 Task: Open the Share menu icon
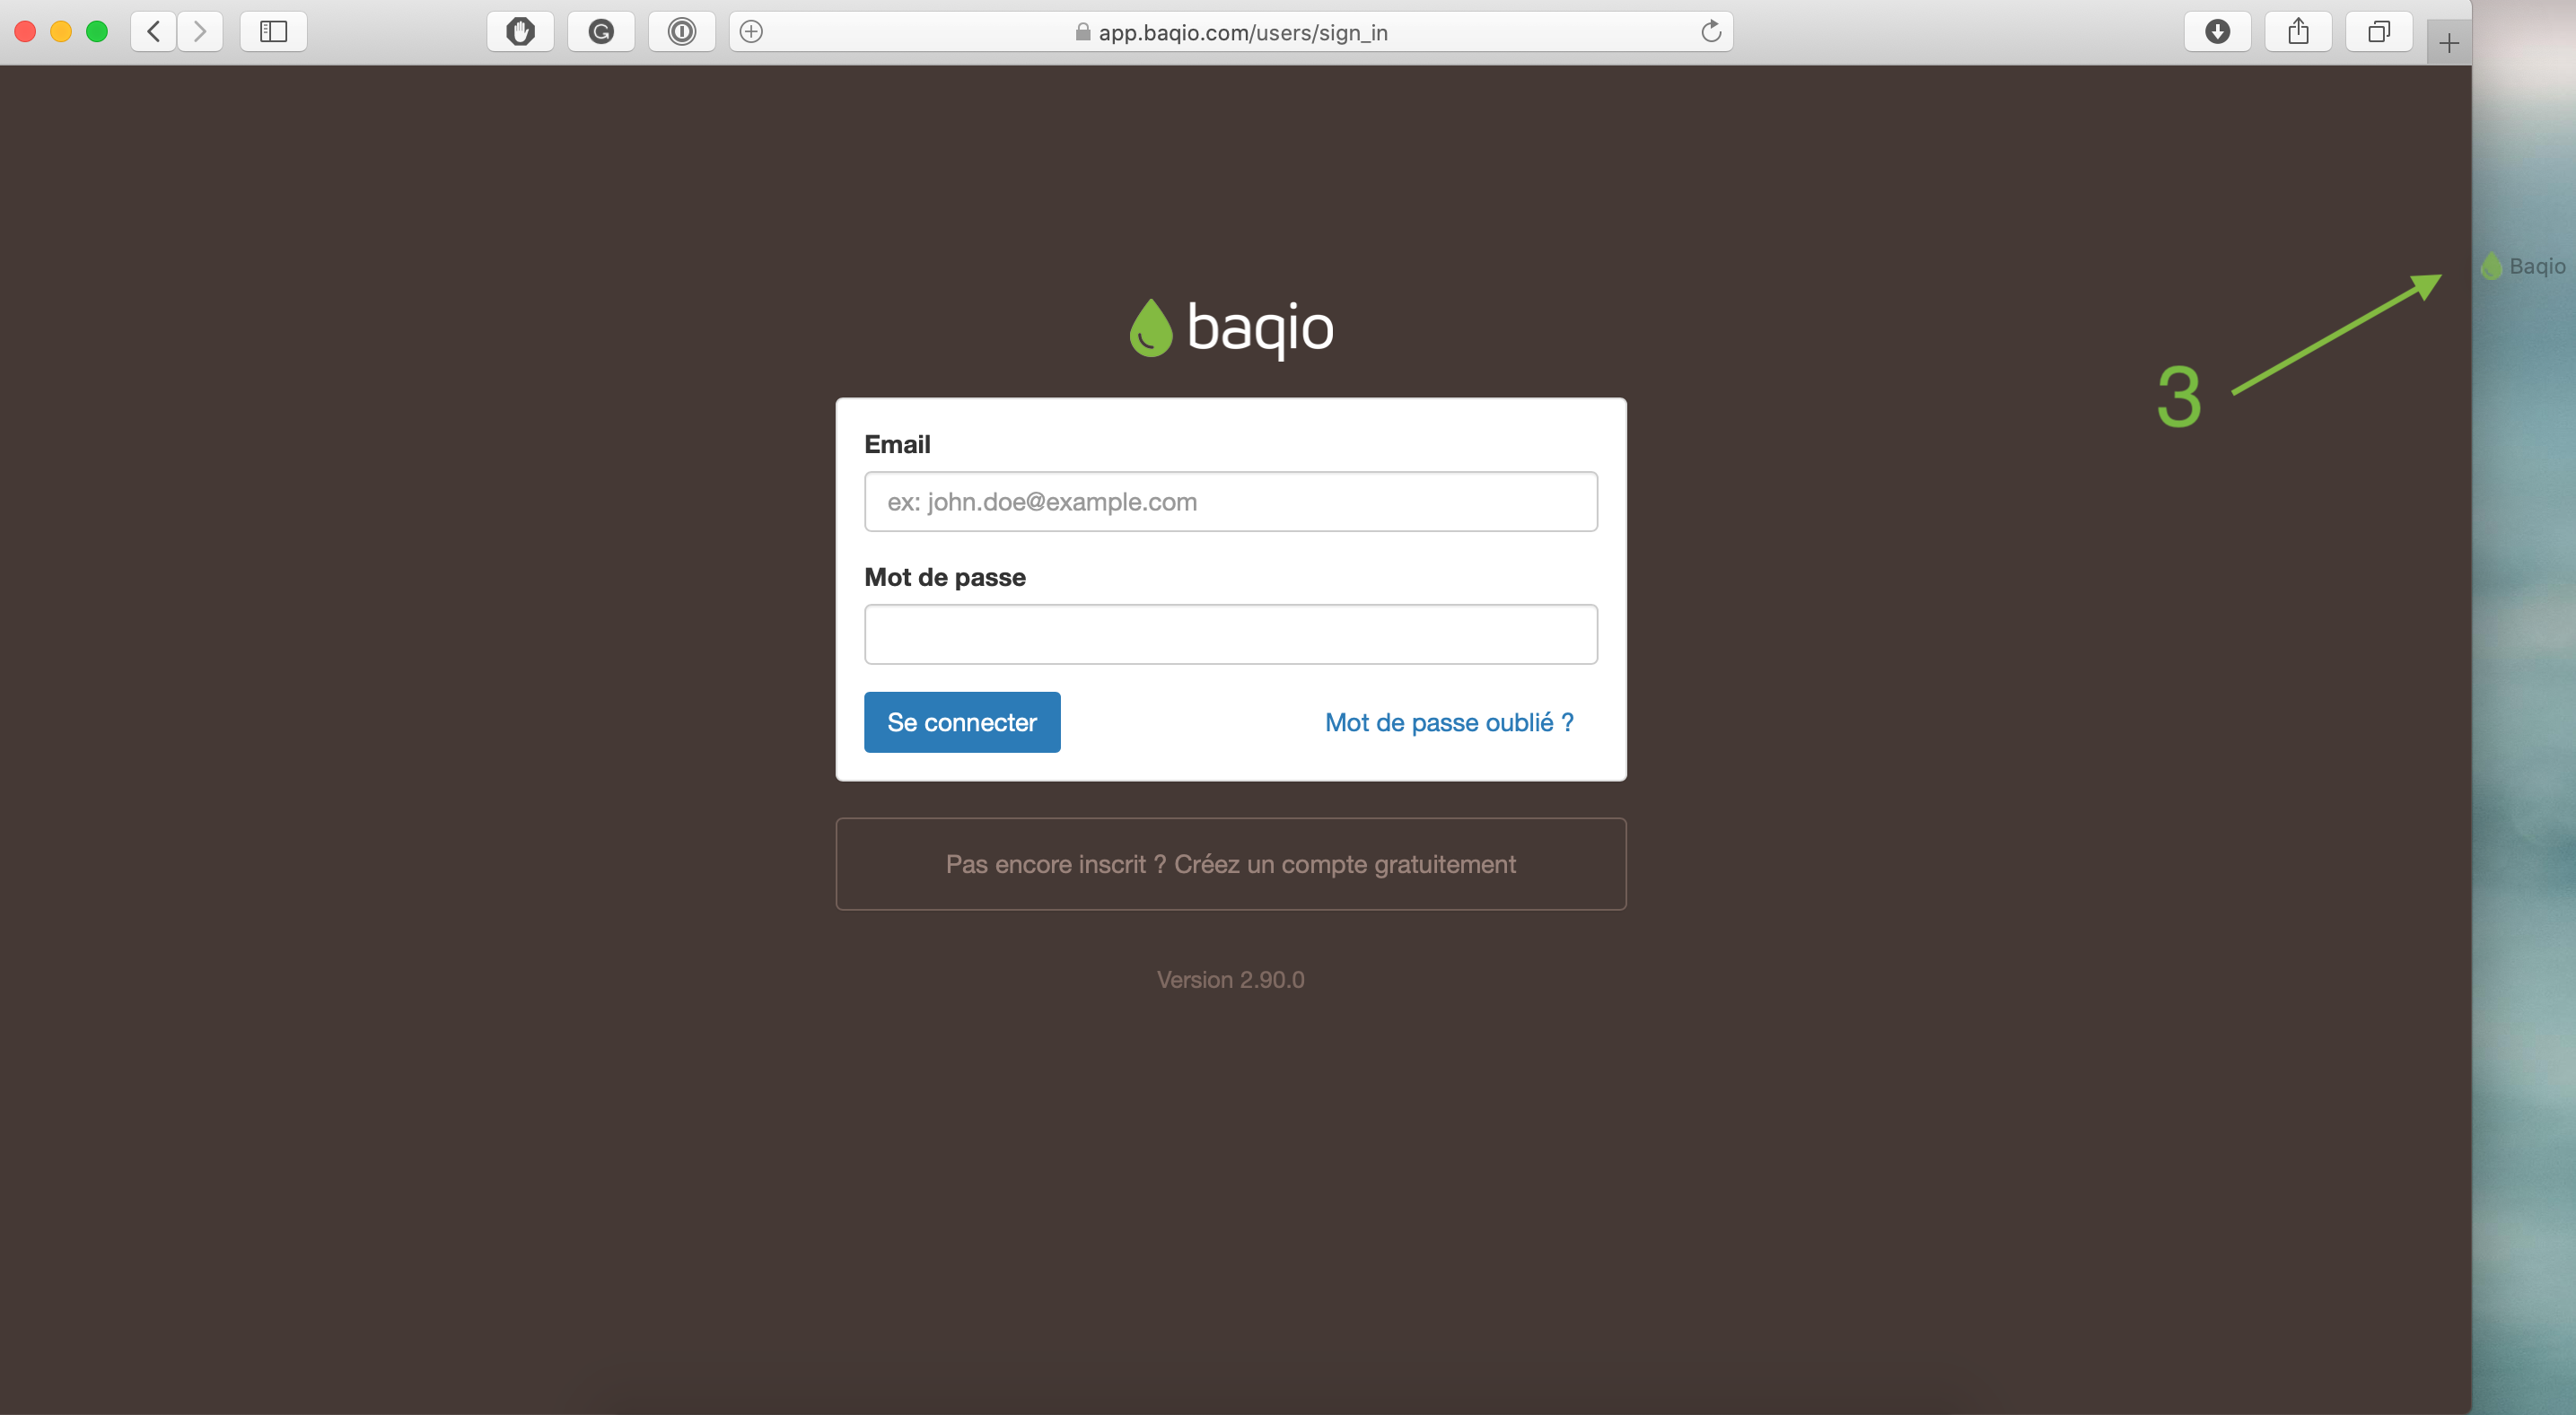click(x=2298, y=32)
